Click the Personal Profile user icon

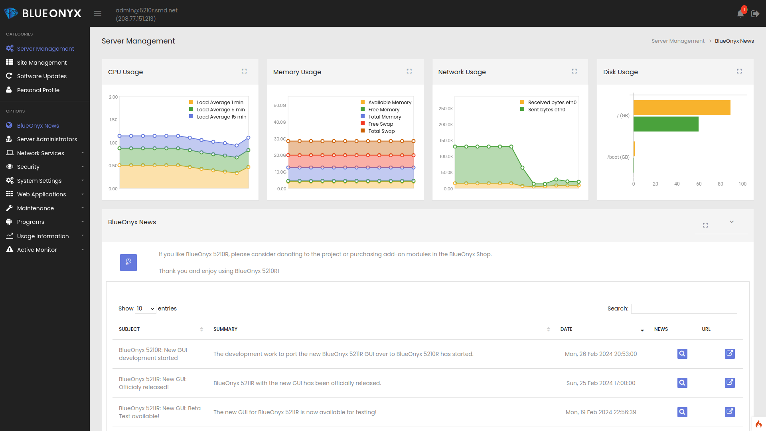point(9,90)
